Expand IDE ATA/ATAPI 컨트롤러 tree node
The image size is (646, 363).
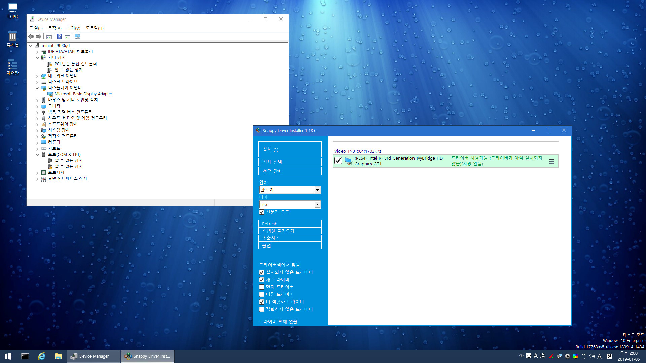click(x=37, y=52)
